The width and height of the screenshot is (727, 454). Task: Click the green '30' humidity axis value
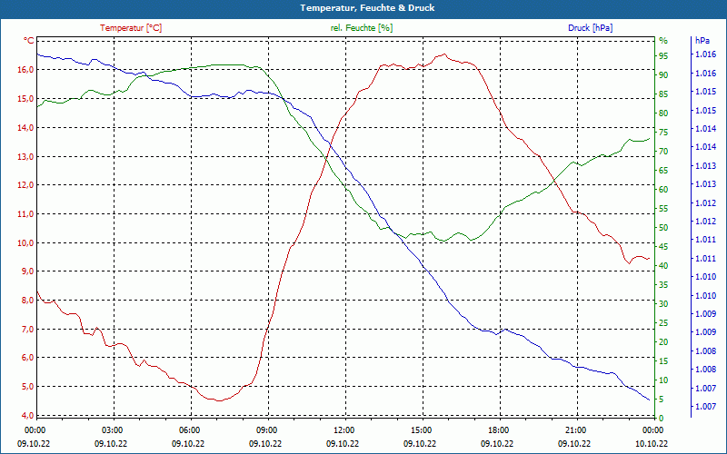click(x=663, y=304)
